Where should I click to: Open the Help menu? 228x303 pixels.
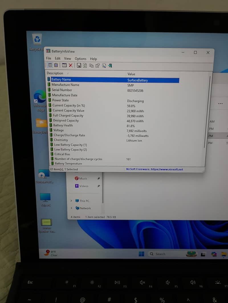(93, 59)
